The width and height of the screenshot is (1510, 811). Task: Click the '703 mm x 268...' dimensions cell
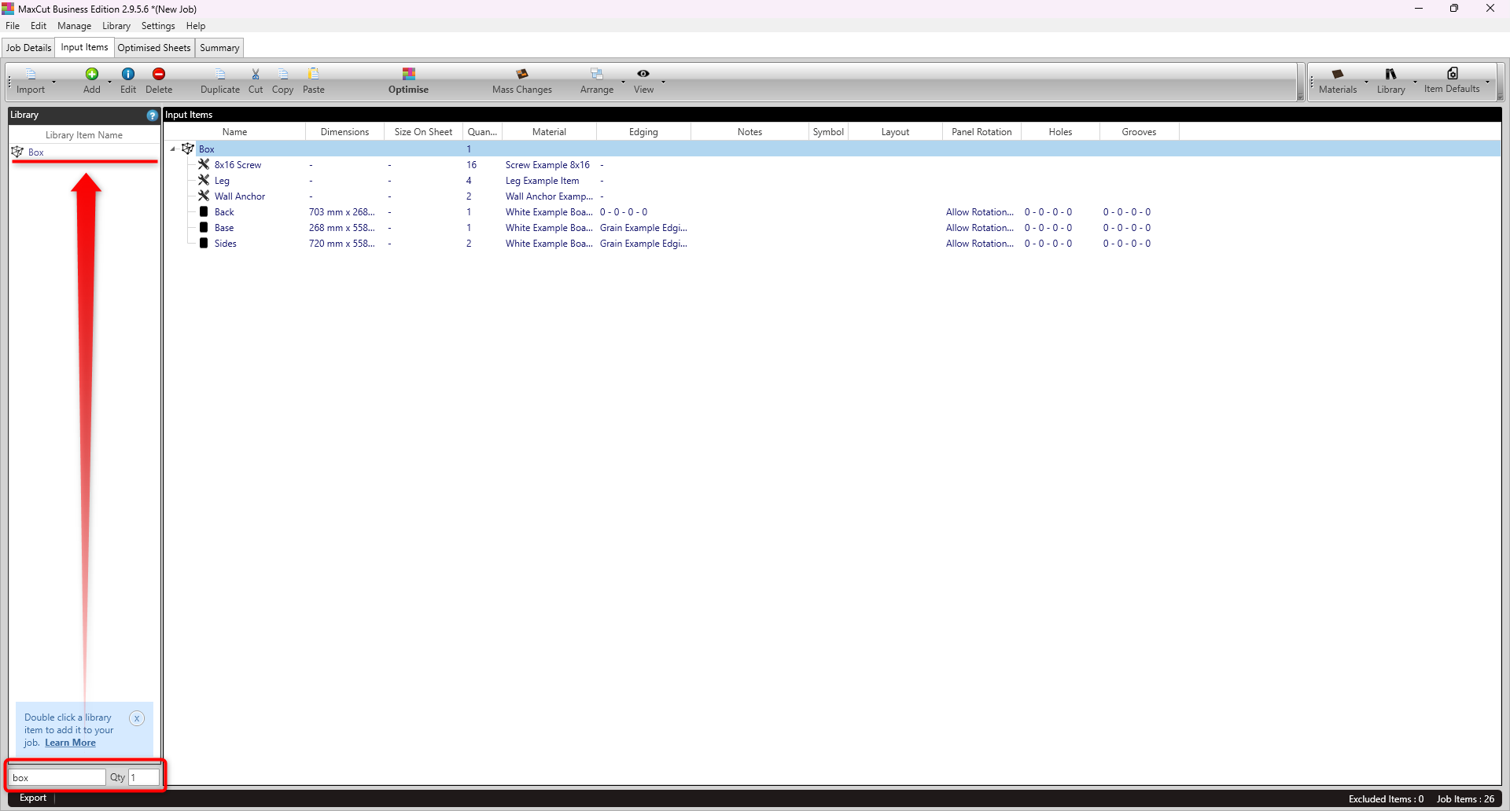342,212
